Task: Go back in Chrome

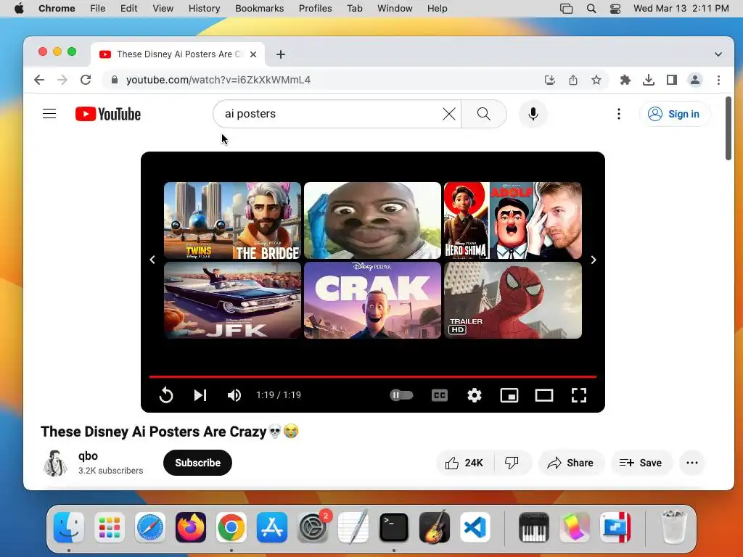Action: click(x=39, y=80)
